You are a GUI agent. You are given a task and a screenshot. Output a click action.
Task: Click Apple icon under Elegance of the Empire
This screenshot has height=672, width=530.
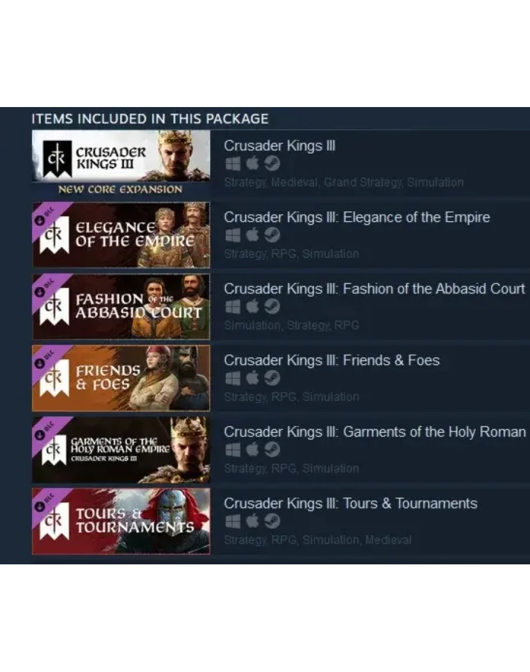[252, 234]
